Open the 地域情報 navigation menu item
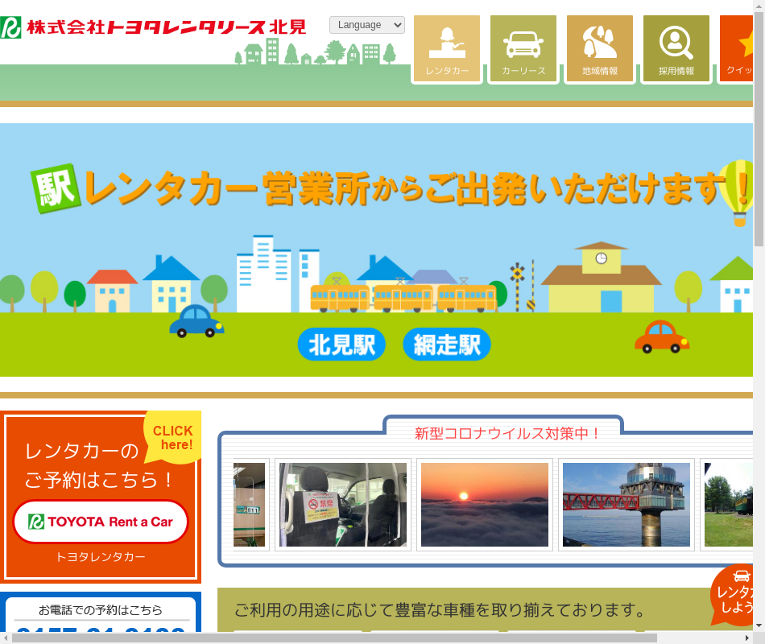This screenshot has width=765, height=644. coord(600,49)
